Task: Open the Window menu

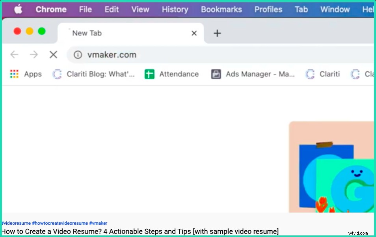Action: (x=335, y=9)
